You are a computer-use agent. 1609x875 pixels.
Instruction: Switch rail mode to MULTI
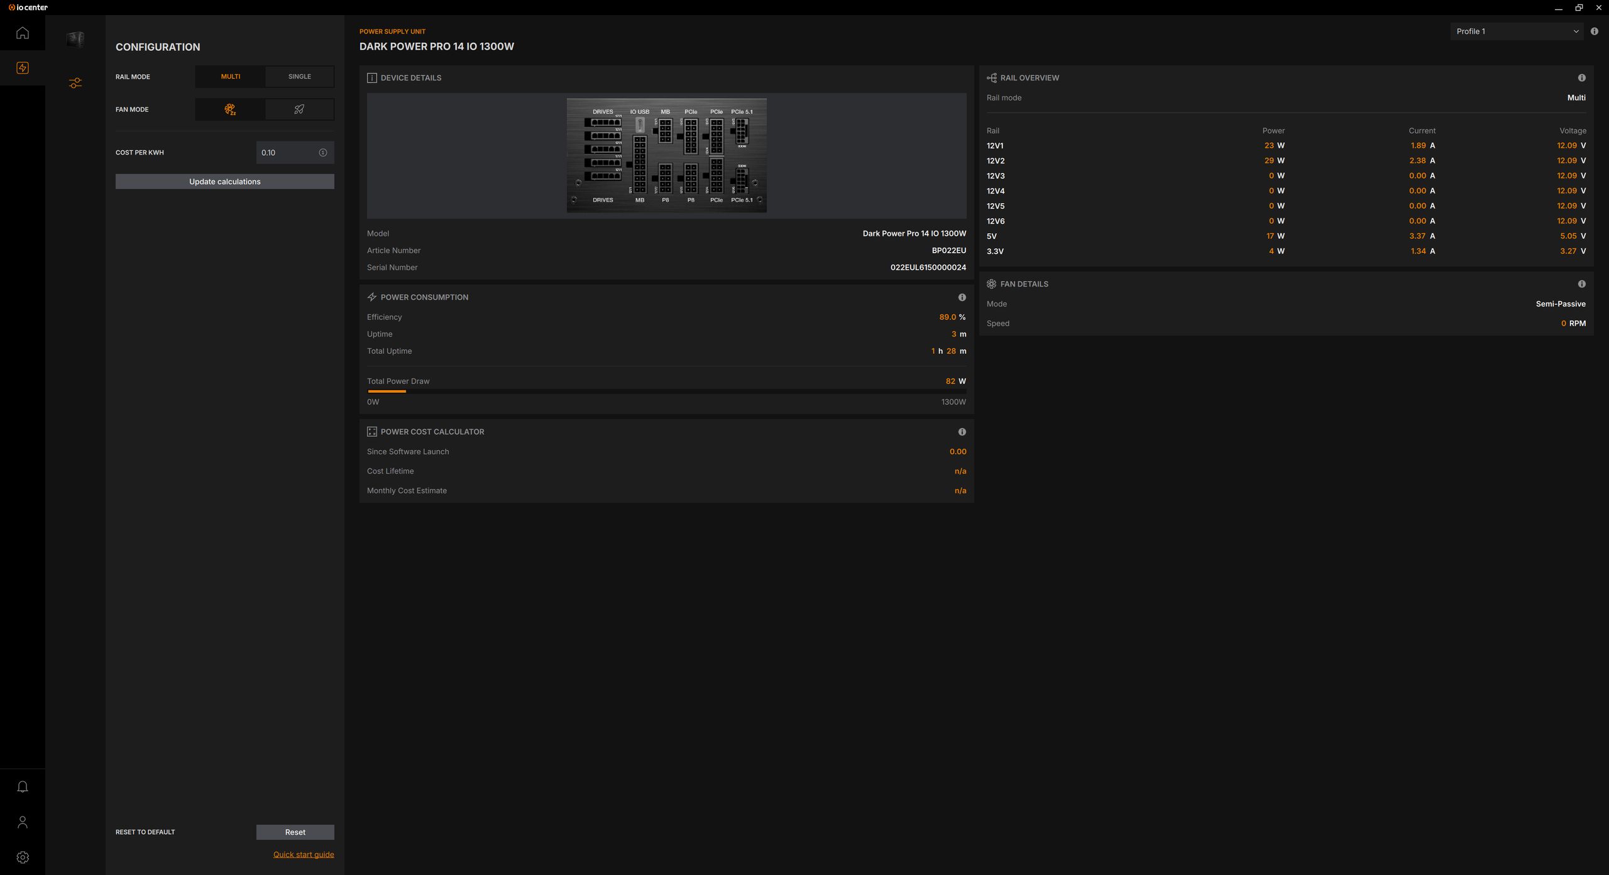coord(230,77)
